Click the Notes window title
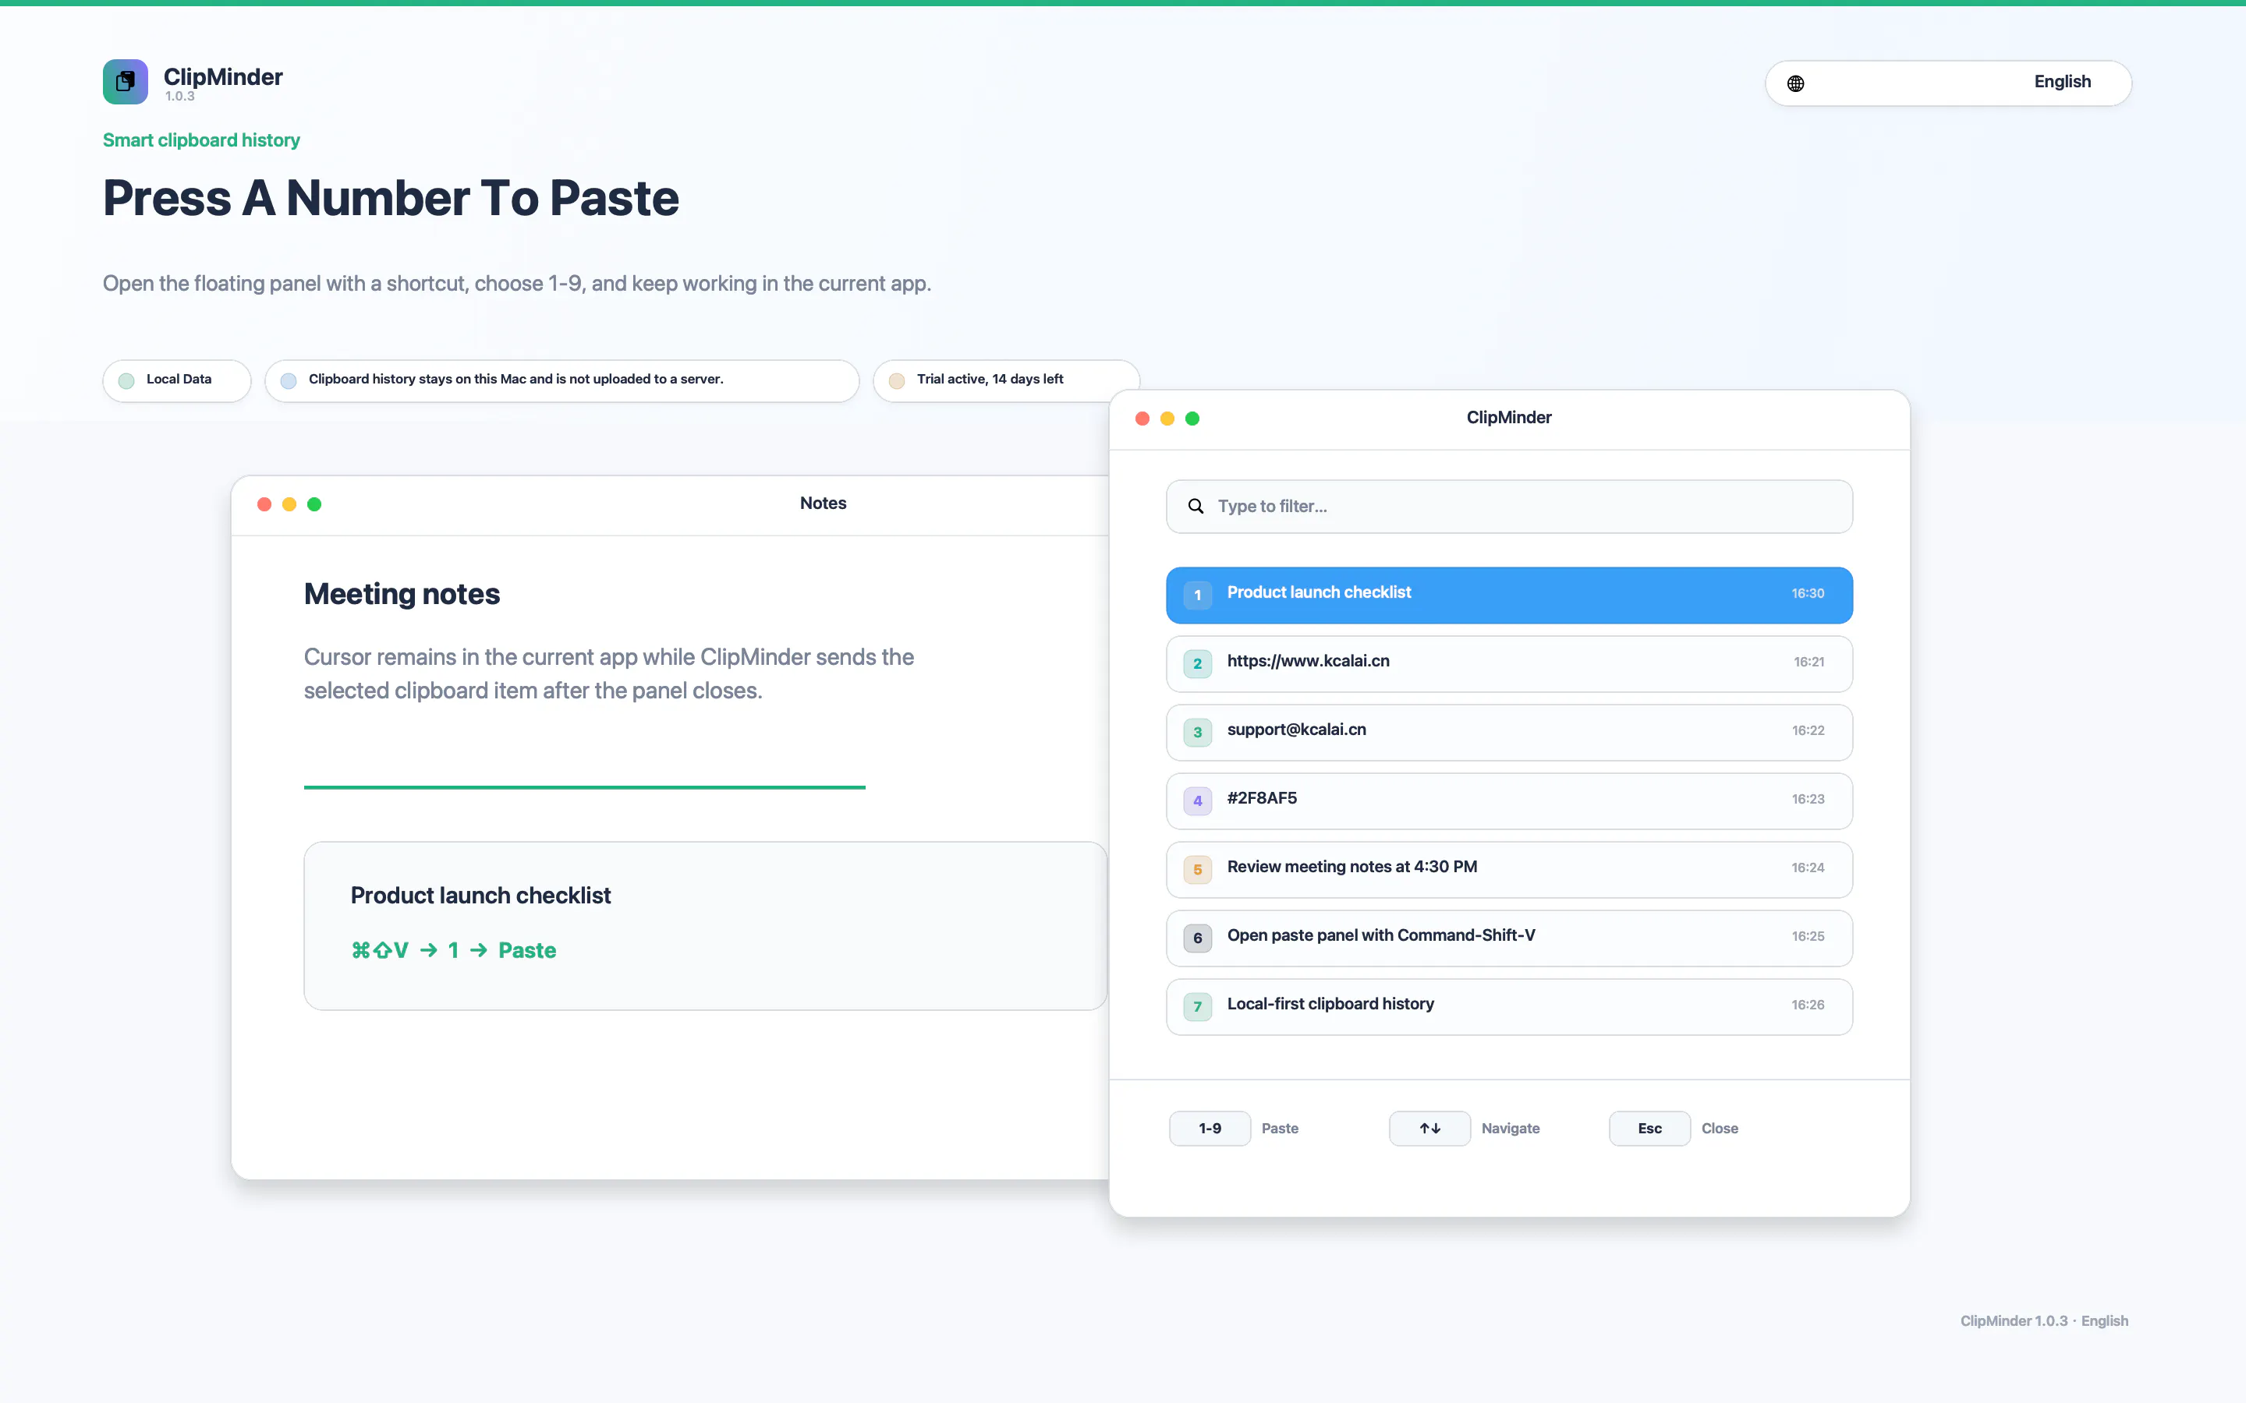 pyautogui.click(x=824, y=503)
